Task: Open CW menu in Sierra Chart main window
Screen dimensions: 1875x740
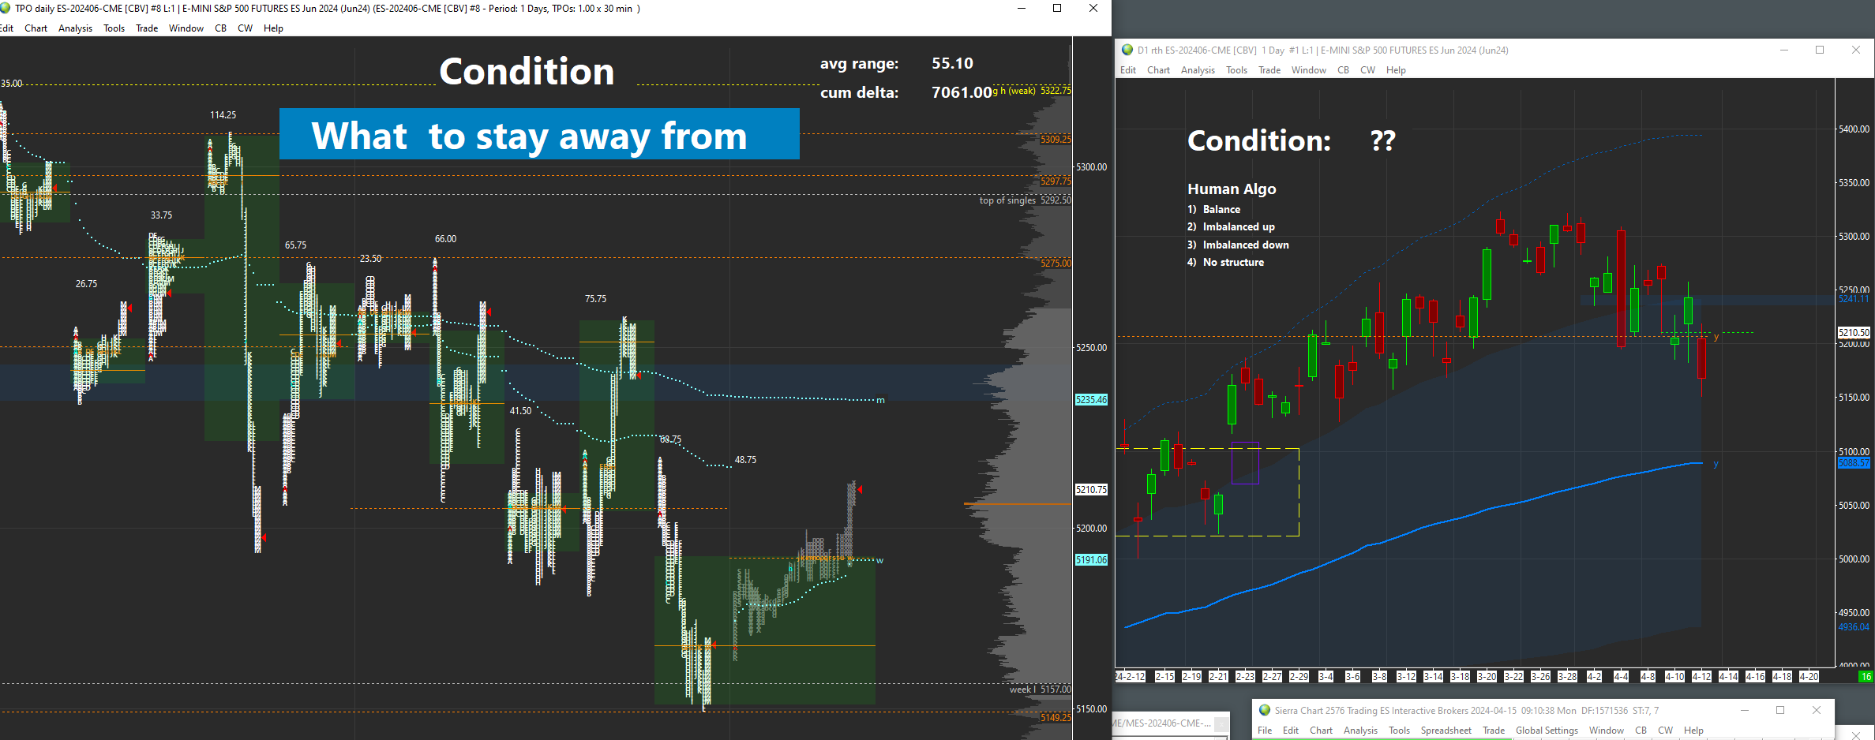Action: (1666, 731)
